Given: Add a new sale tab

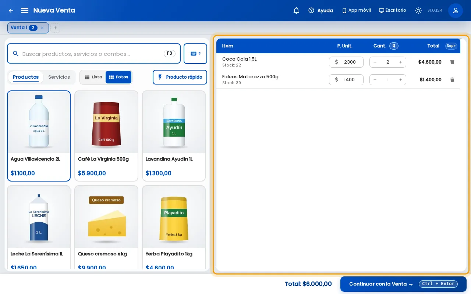Looking at the screenshot, I should pyautogui.click(x=55, y=28).
